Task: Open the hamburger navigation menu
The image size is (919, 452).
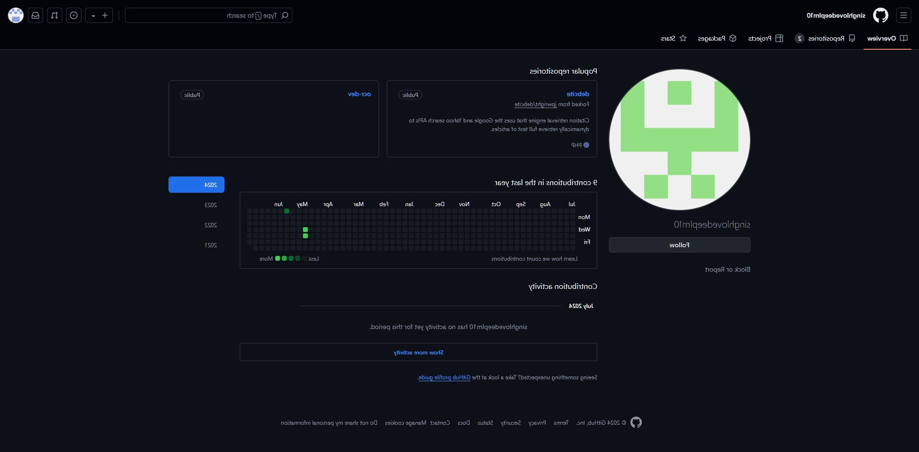Action: (x=903, y=15)
